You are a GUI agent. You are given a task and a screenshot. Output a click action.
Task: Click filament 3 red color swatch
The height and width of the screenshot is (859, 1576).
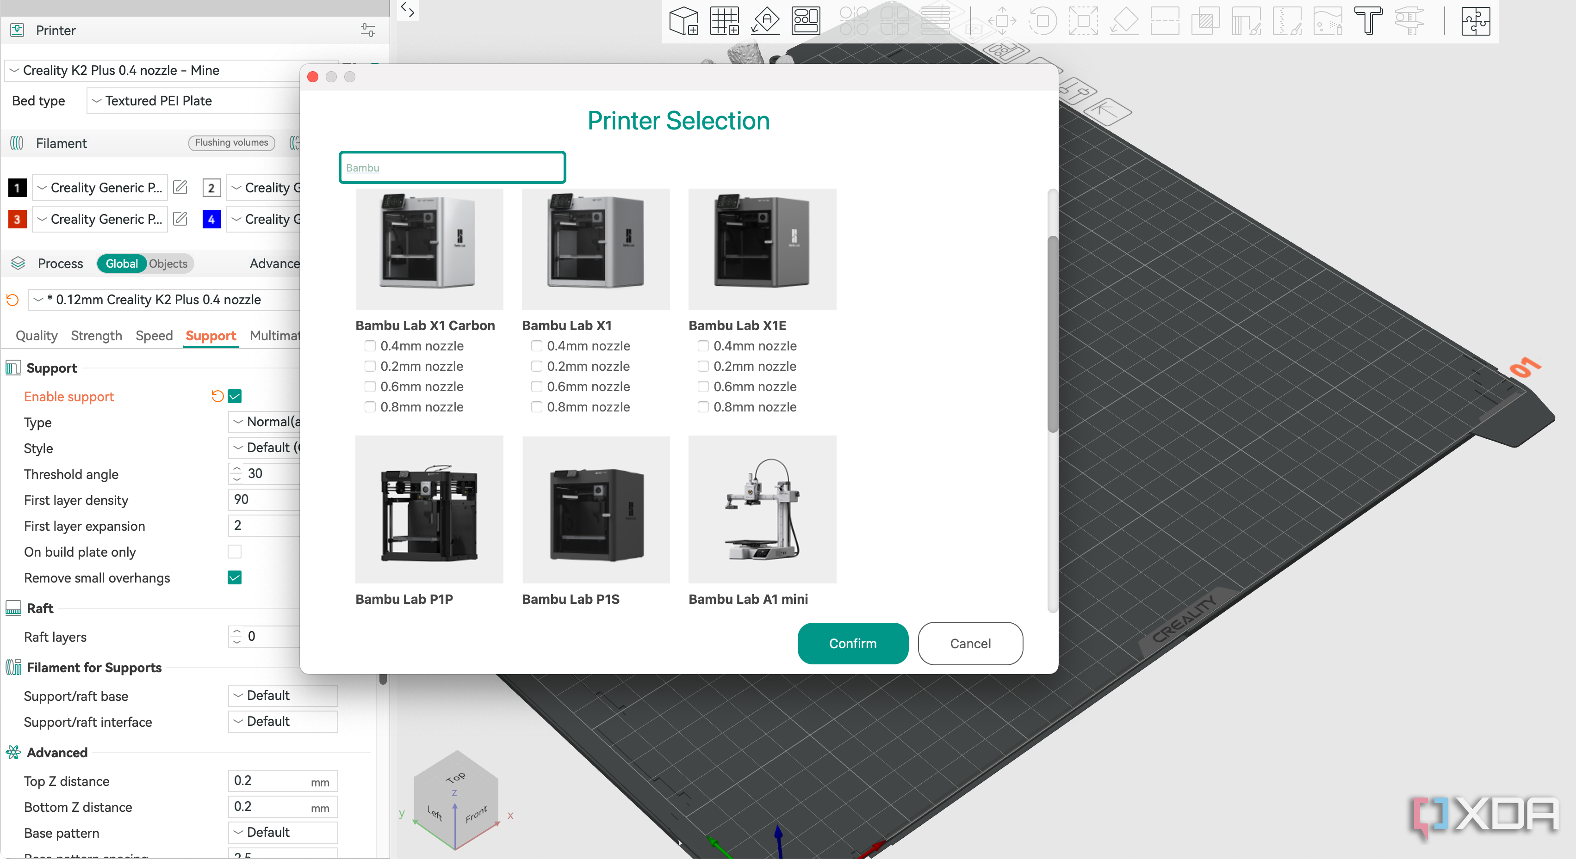tap(17, 219)
